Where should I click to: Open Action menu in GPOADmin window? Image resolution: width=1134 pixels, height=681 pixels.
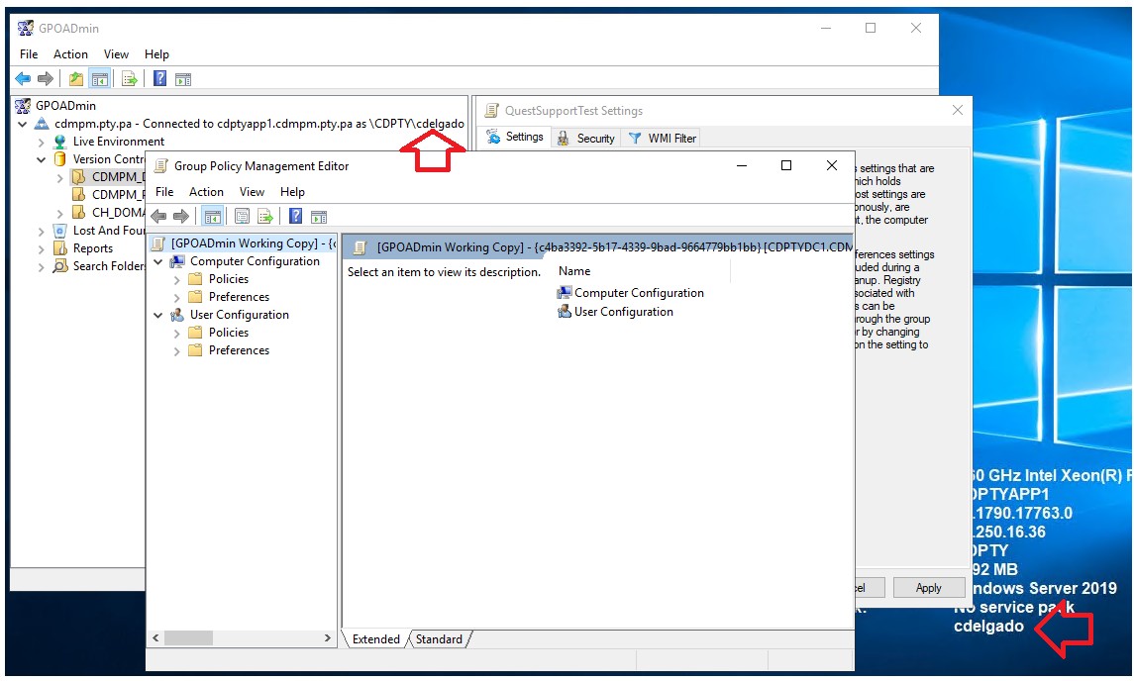point(70,54)
